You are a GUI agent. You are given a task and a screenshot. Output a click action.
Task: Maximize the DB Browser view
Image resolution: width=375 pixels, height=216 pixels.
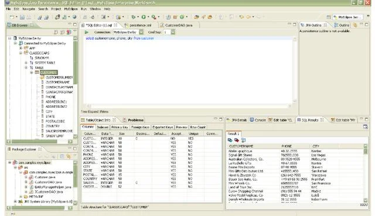click(x=75, y=25)
